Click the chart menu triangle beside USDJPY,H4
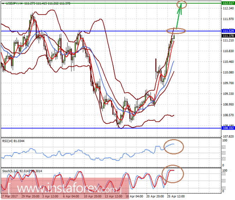235x200 pixels. [x=3, y=4]
